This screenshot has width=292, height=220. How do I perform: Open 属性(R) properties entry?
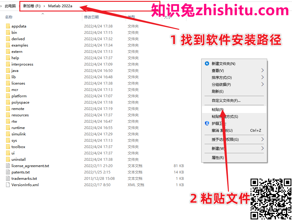pos(234,157)
